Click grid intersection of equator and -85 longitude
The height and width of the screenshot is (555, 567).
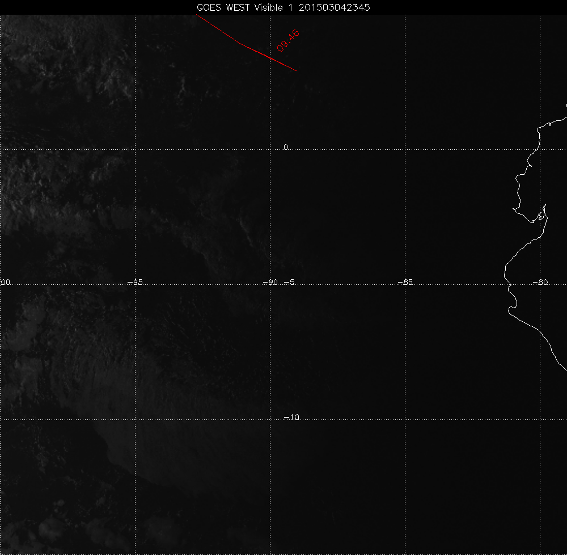405,149
